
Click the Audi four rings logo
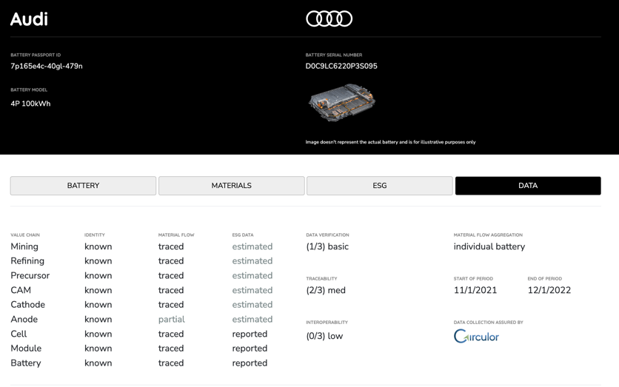(329, 18)
